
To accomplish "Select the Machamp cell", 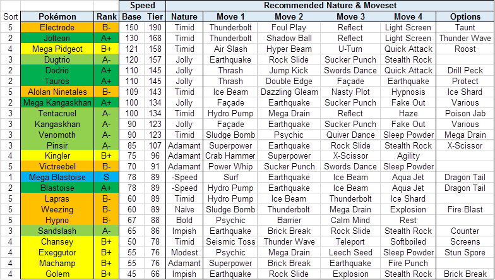I will [57, 263].
